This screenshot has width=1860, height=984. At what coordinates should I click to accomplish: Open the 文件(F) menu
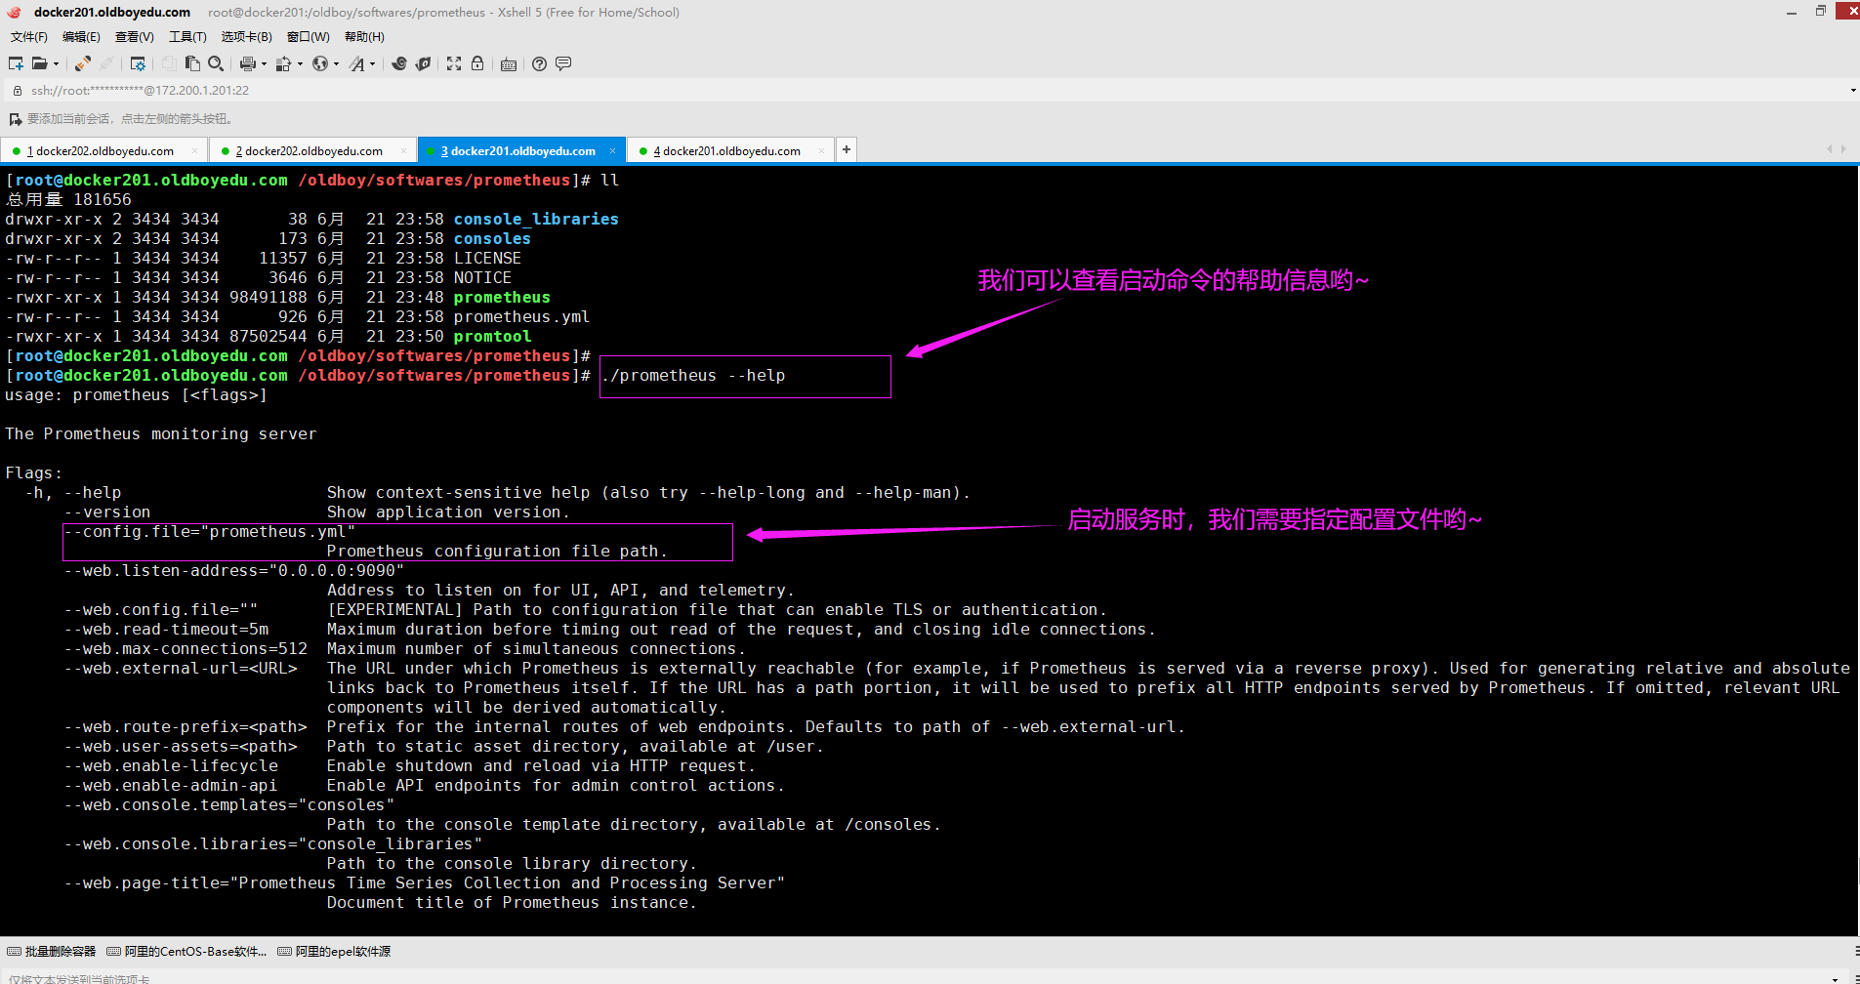pos(29,37)
